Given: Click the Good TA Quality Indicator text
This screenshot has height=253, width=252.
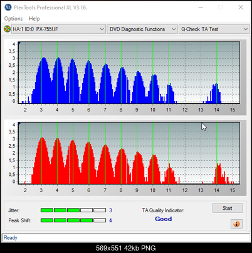Looking at the screenshot, I should pos(164,219).
